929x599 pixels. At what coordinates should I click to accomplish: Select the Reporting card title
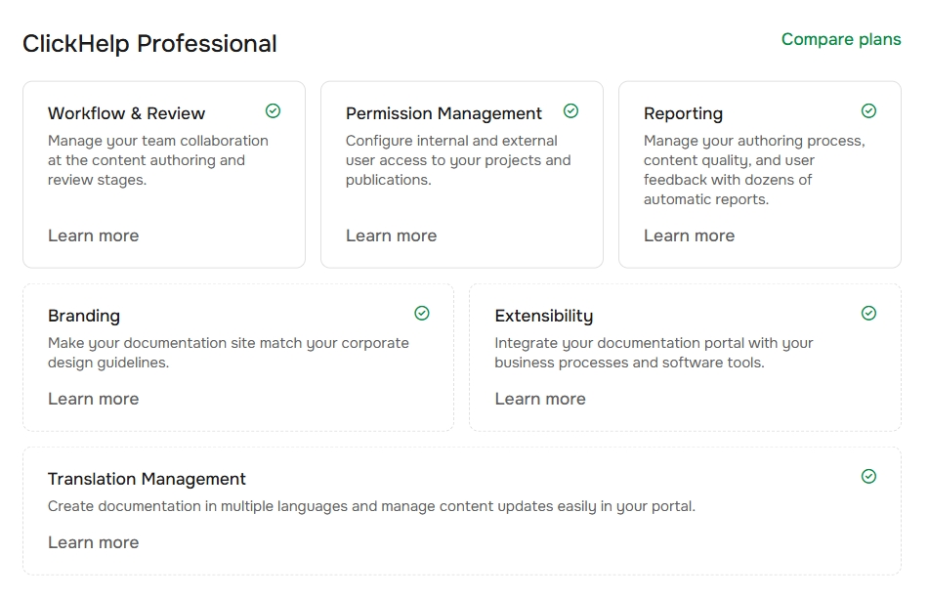tap(683, 113)
